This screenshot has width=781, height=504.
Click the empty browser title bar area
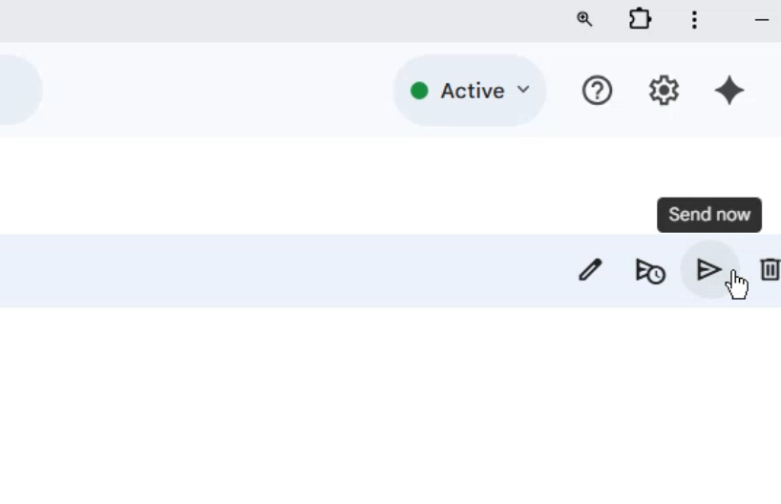[x=286, y=19]
